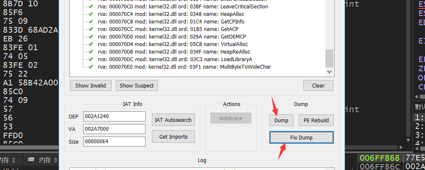Click the checkmark icon for GetOEMCP
The image size is (425, 170).
(x=91, y=37)
